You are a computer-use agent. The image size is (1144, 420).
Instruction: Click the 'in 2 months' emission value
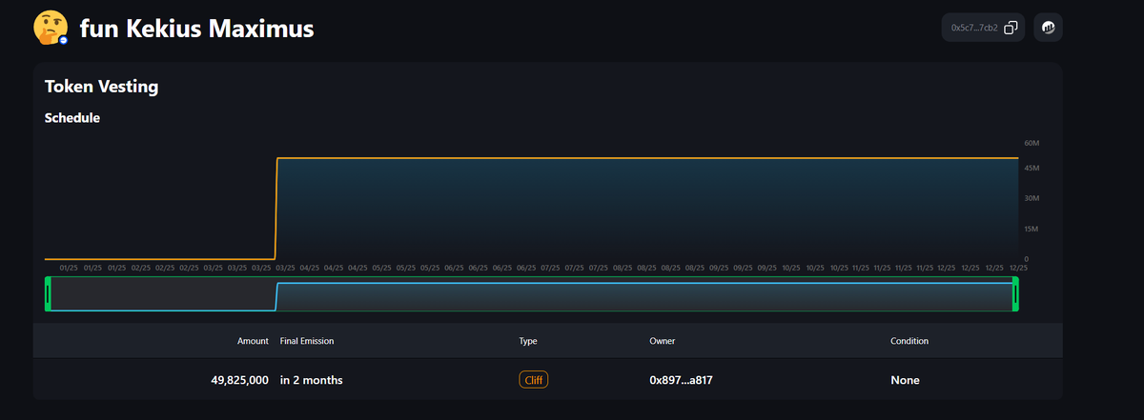coord(312,380)
